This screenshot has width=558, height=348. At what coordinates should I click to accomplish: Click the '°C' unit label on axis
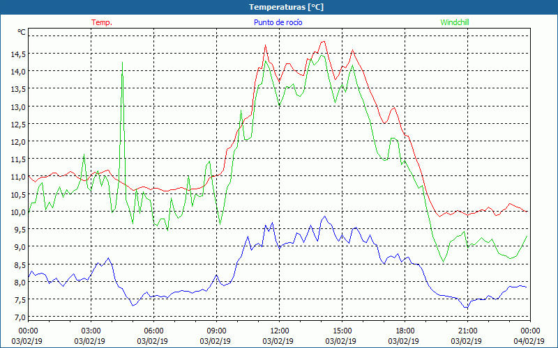(x=22, y=32)
